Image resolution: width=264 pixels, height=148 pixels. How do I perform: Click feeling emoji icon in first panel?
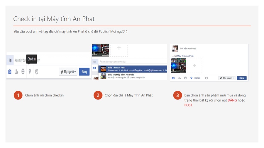coord(23,72)
